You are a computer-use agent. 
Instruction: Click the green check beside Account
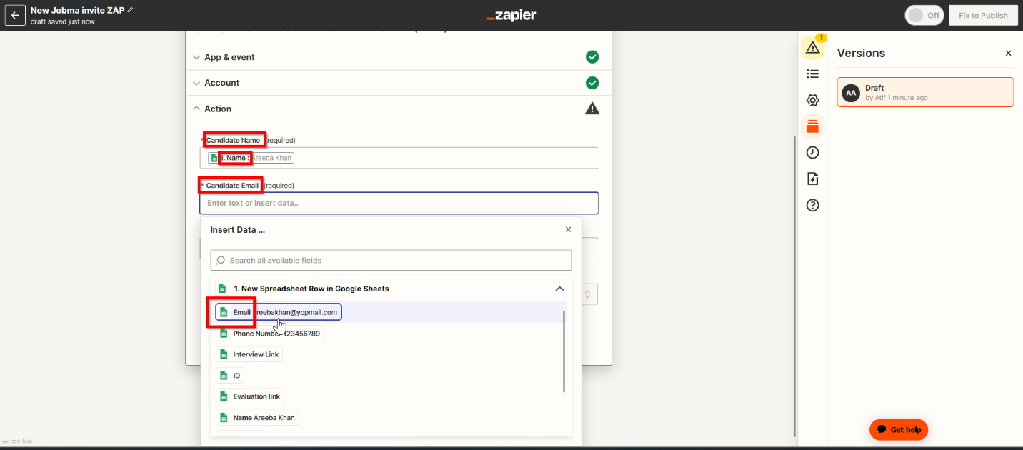(x=592, y=83)
